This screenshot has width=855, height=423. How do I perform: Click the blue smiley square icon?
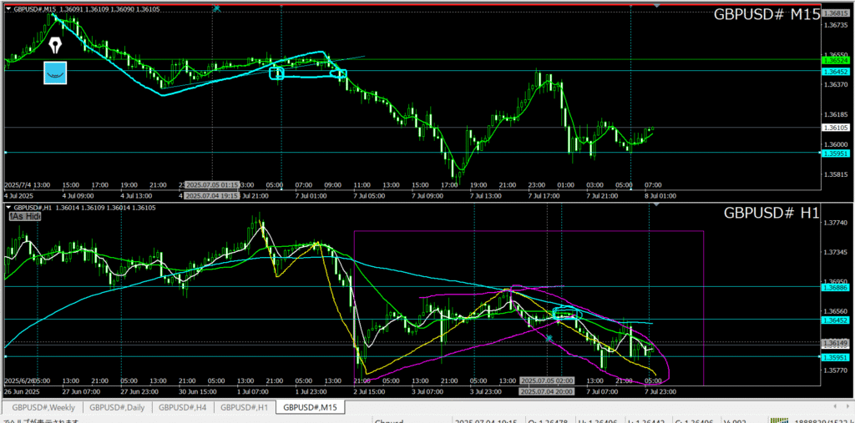pyautogui.click(x=55, y=73)
